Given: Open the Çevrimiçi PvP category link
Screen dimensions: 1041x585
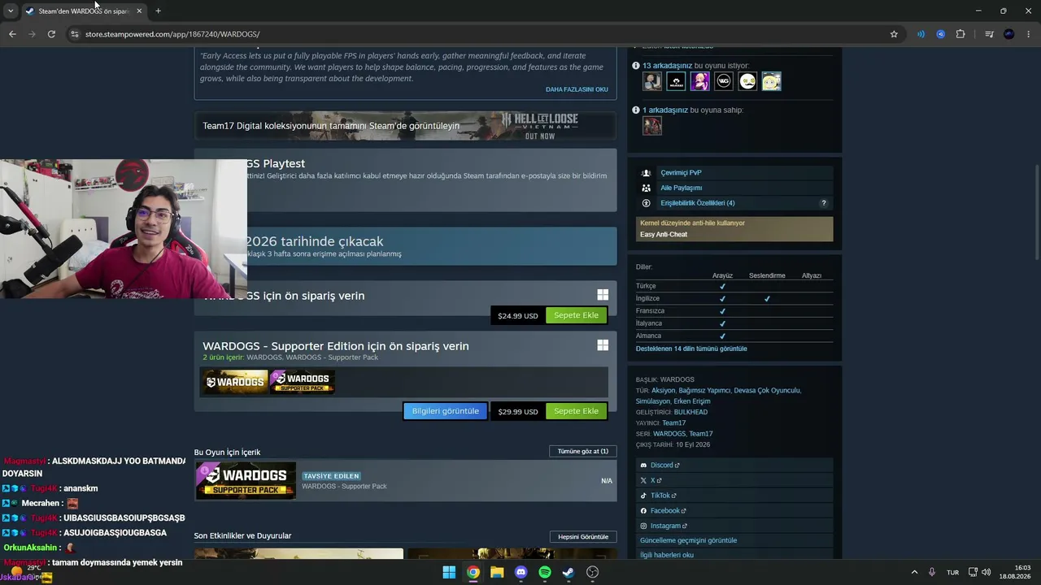Looking at the screenshot, I should point(681,173).
